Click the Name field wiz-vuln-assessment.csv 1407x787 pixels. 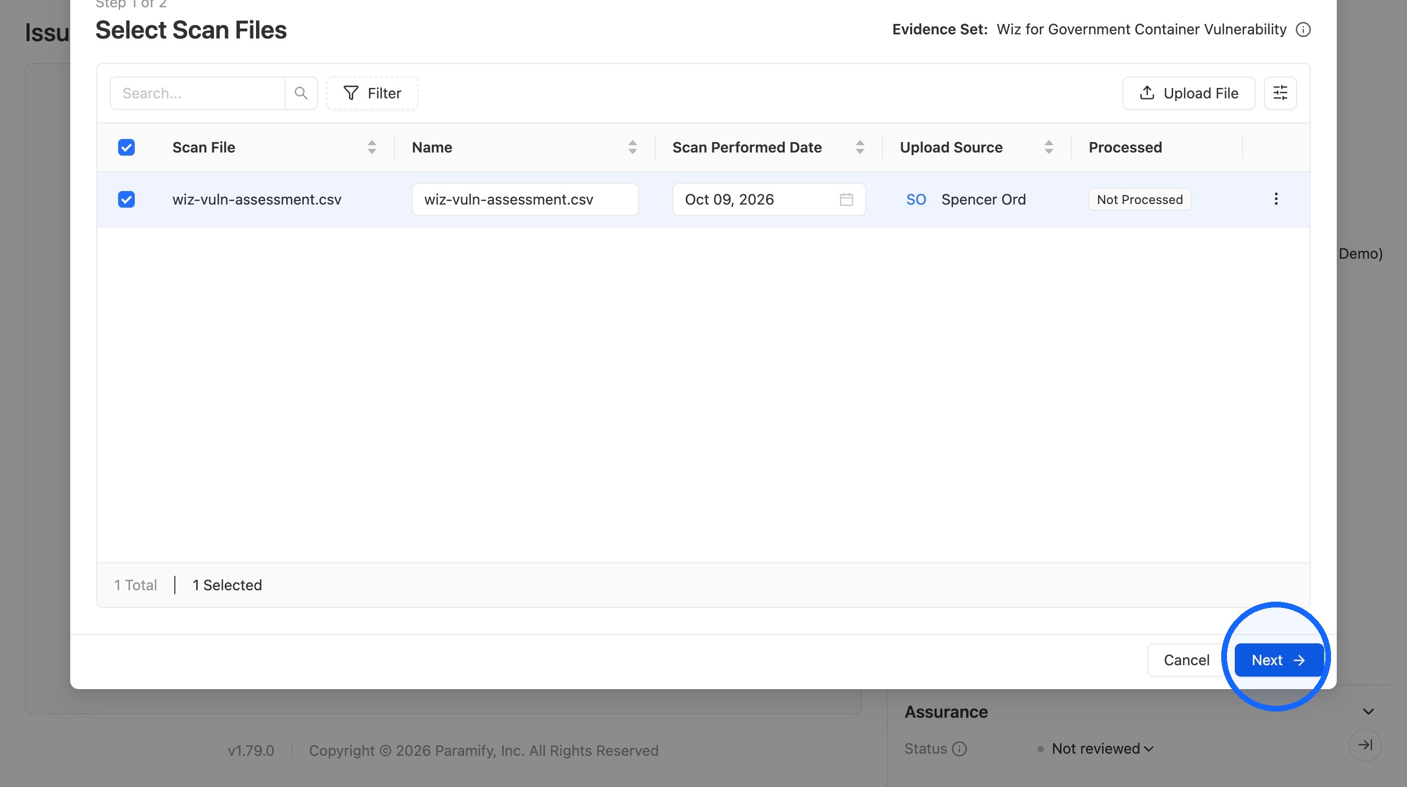pyautogui.click(x=525, y=199)
